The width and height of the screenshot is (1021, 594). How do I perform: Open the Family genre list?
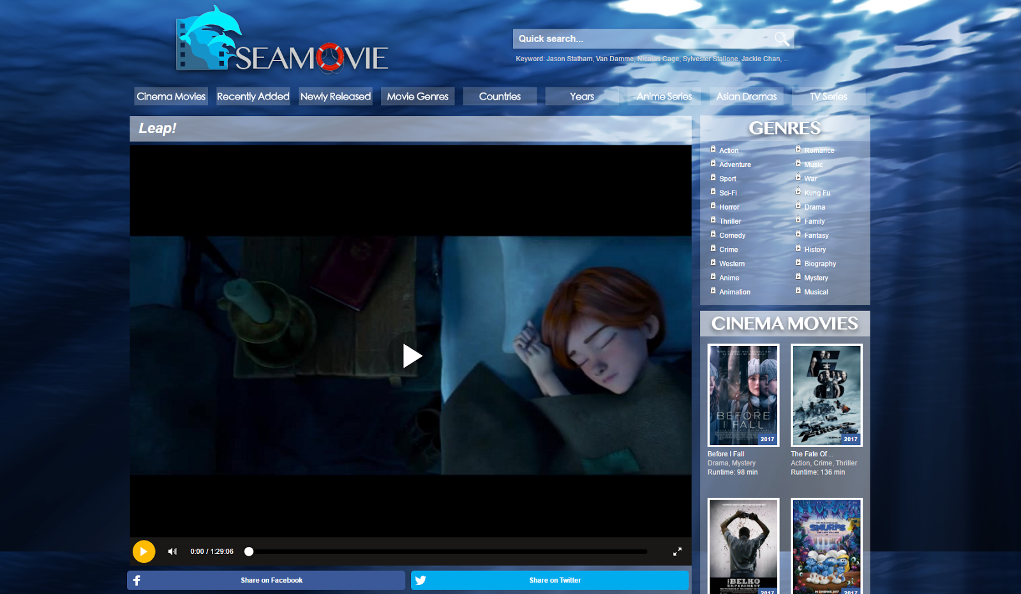click(815, 221)
